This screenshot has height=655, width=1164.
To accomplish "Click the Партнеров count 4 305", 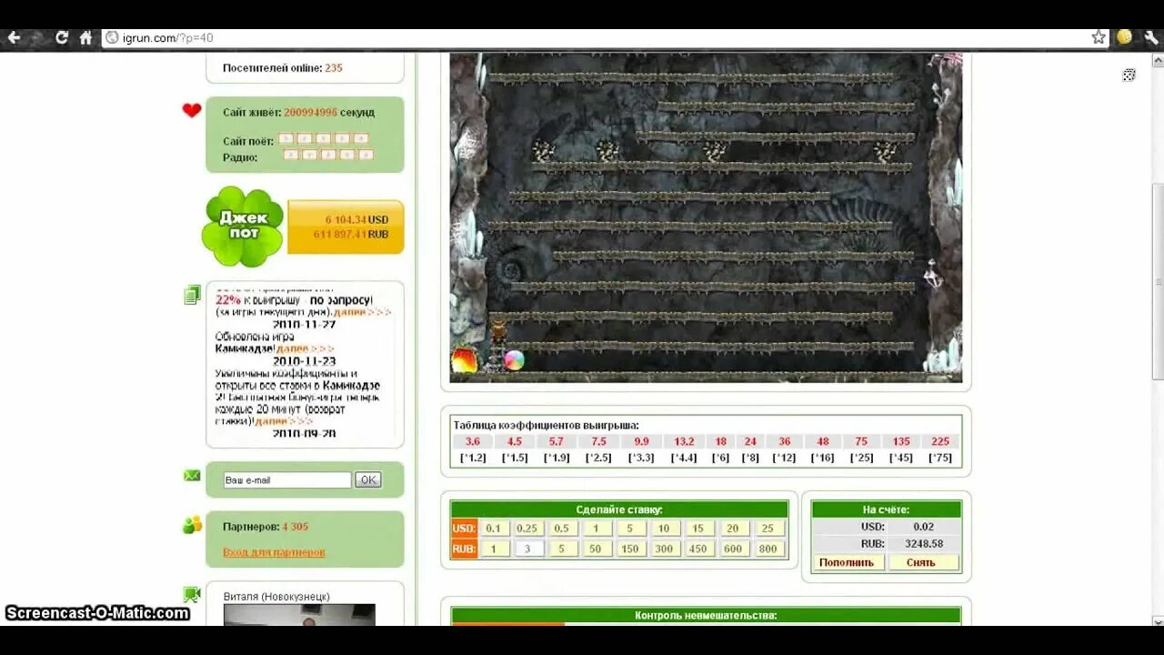I will 295,527.
